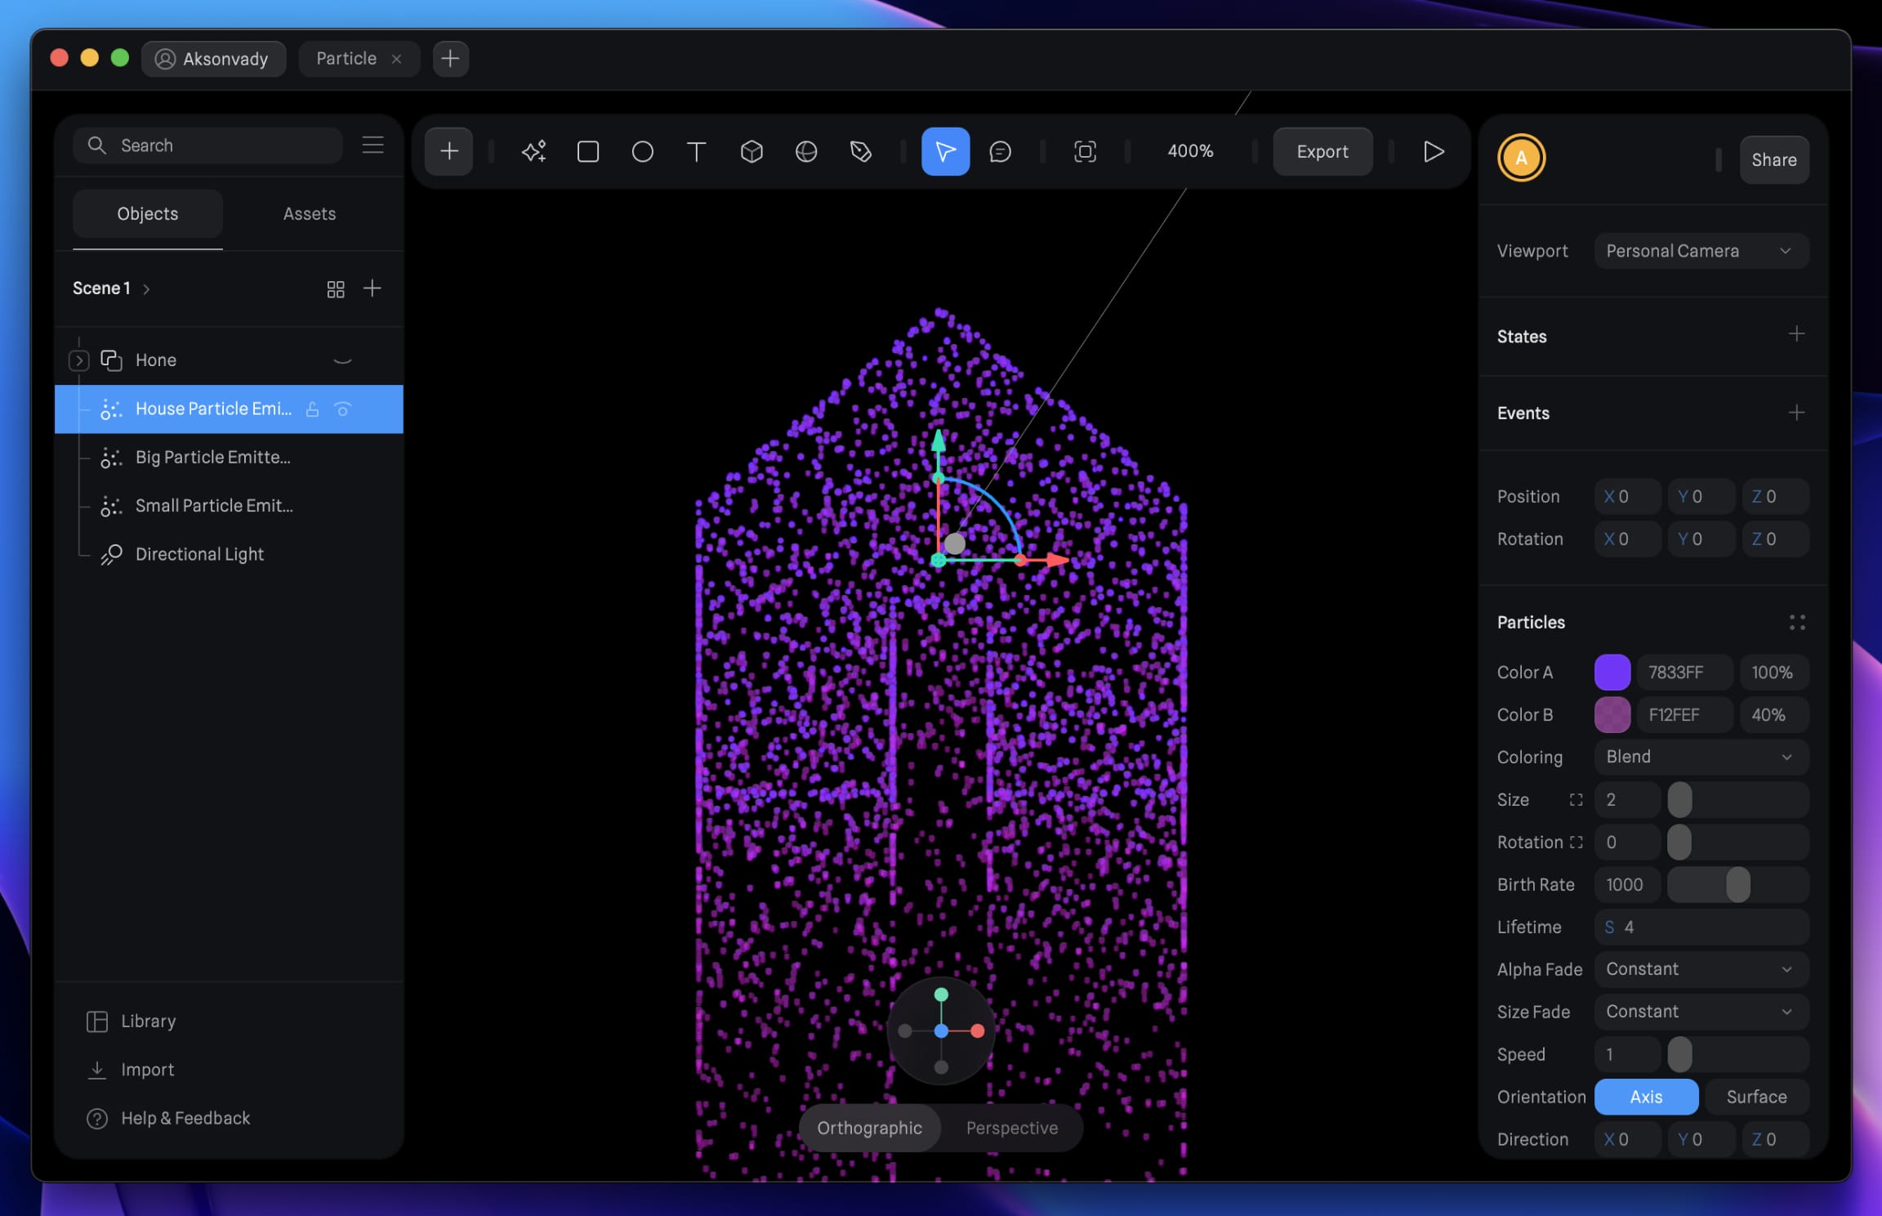Click the Export button
The height and width of the screenshot is (1216, 1882).
(x=1322, y=151)
